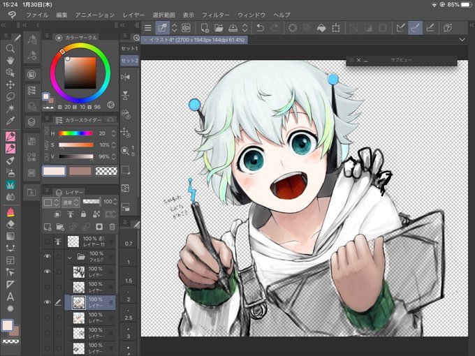This screenshot has width=475, height=356.
Task: Open the フィルター menu
Action: pos(216,15)
